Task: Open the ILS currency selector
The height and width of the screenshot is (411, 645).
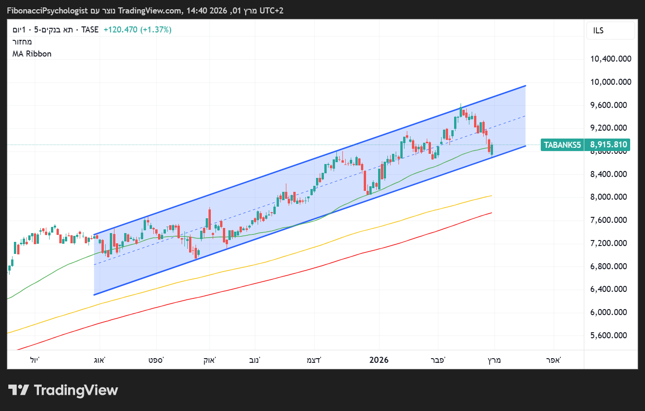Action: point(610,31)
